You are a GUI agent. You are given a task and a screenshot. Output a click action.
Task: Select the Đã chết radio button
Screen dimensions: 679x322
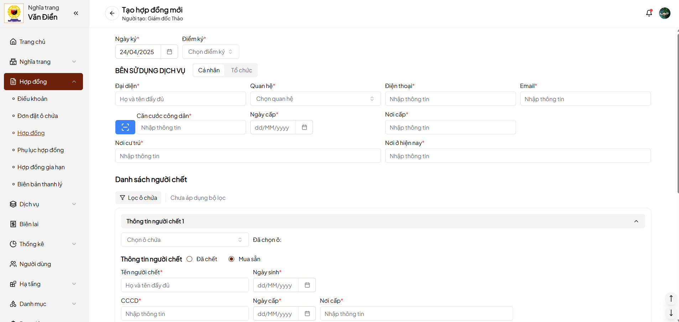tap(189, 259)
